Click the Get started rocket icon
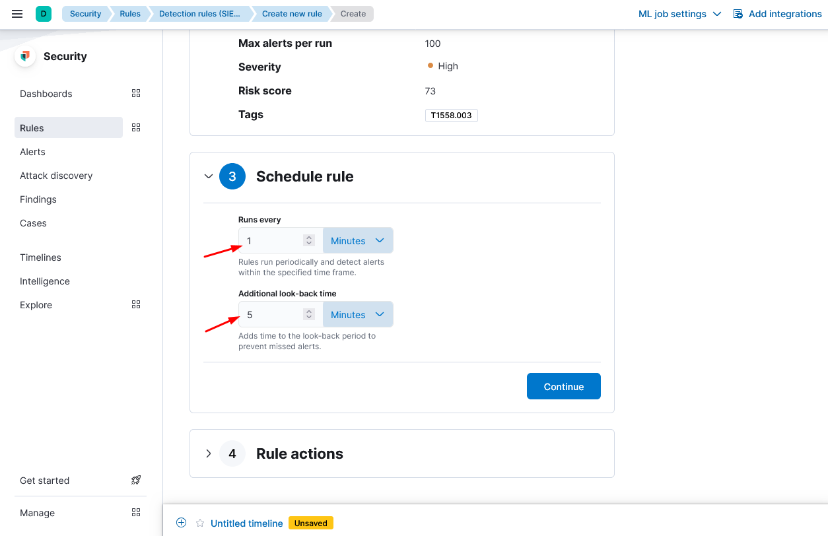 coord(136,481)
